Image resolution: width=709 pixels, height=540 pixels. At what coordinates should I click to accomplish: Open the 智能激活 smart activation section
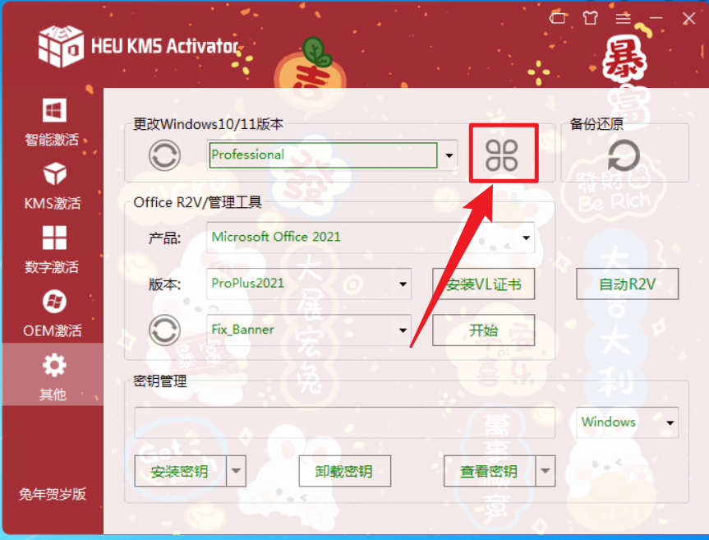coord(53,121)
